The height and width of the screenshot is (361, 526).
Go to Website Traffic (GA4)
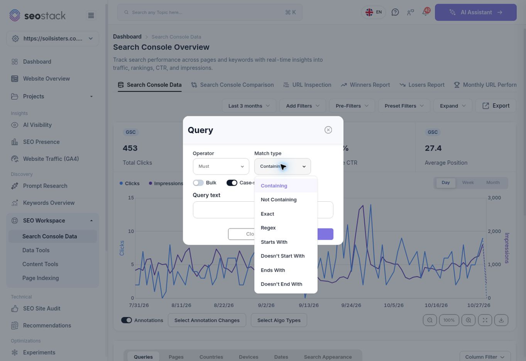point(51,159)
